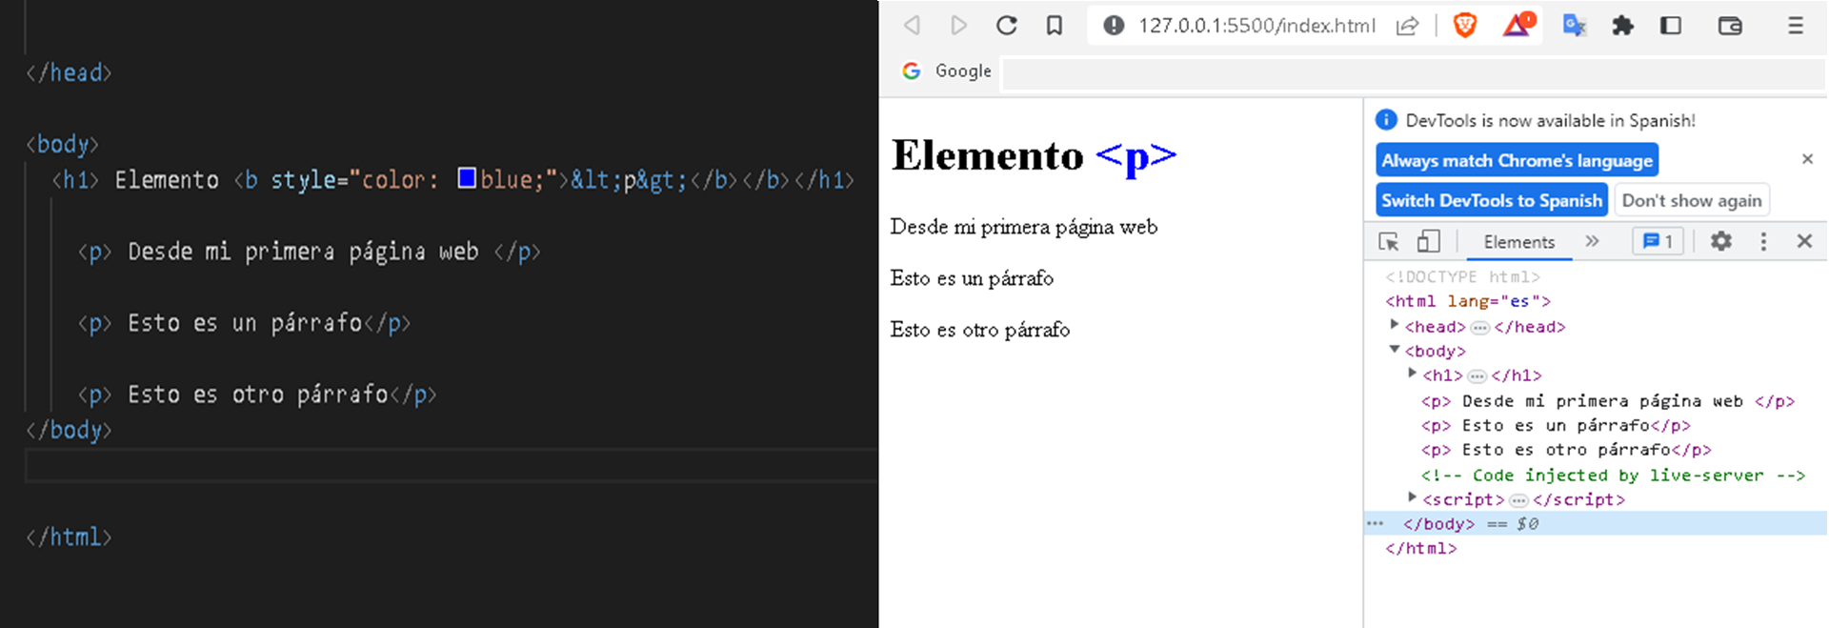Click the address bar URL field

point(1256,26)
